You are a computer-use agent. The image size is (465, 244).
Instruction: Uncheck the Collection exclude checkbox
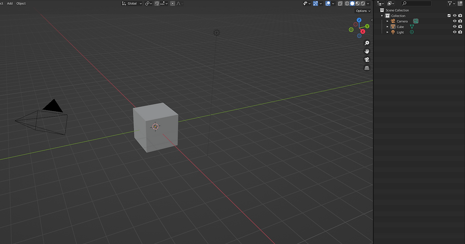[449, 16]
